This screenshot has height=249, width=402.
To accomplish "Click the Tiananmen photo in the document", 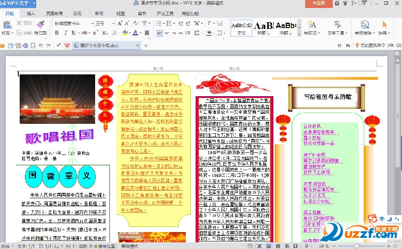I will (x=58, y=99).
